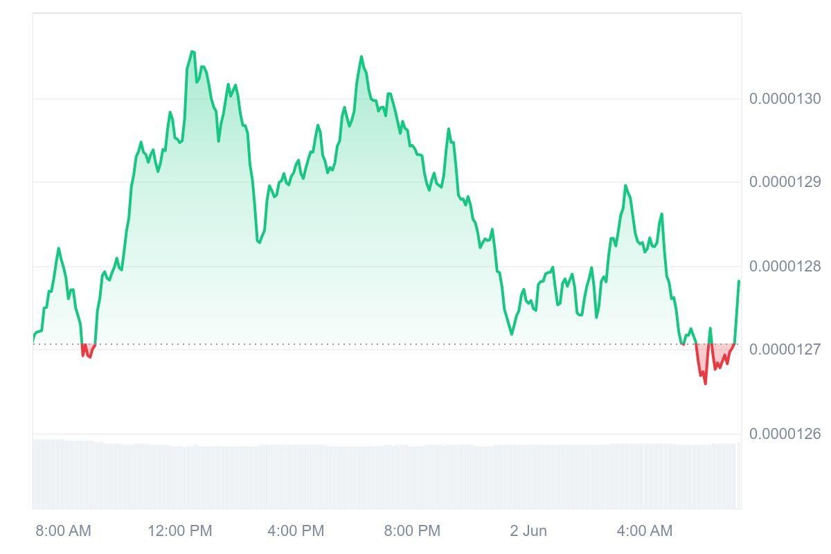Select the 2 Jun date axis label
Viewport: 831px width, 554px height.
pos(528,531)
